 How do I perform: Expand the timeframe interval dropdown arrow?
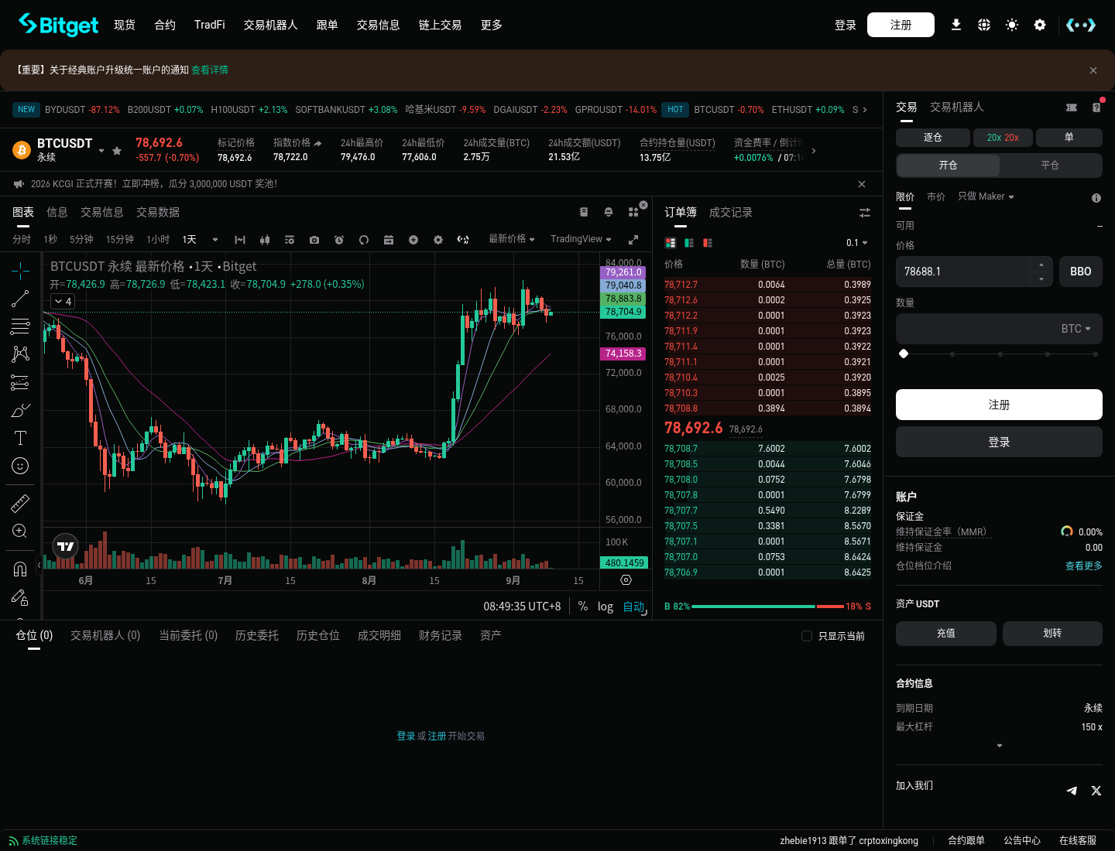tap(215, 240)
